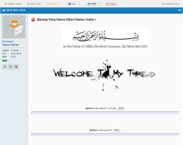The height and width of the screenshot is (145, 183).
Task: Click the fourth star in rating
Action: click(55, 4)
